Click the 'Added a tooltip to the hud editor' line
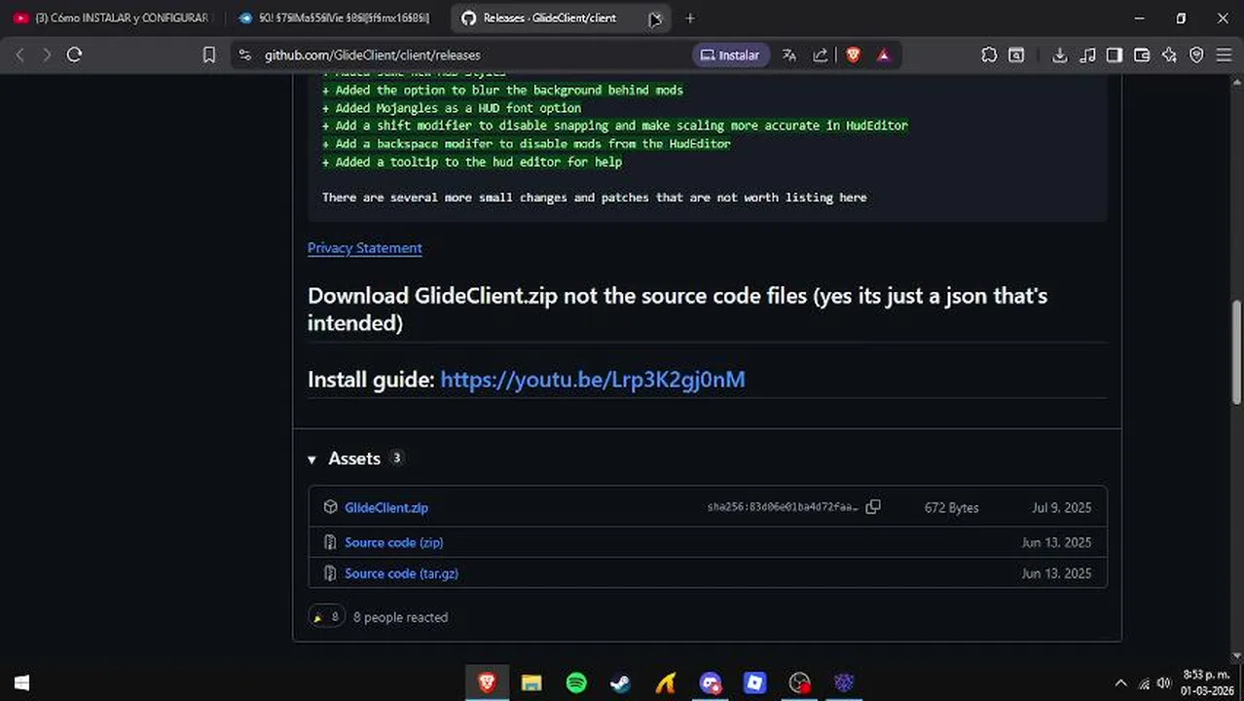Viewport: 1244px width, 701px height. (x=472, y=162)
